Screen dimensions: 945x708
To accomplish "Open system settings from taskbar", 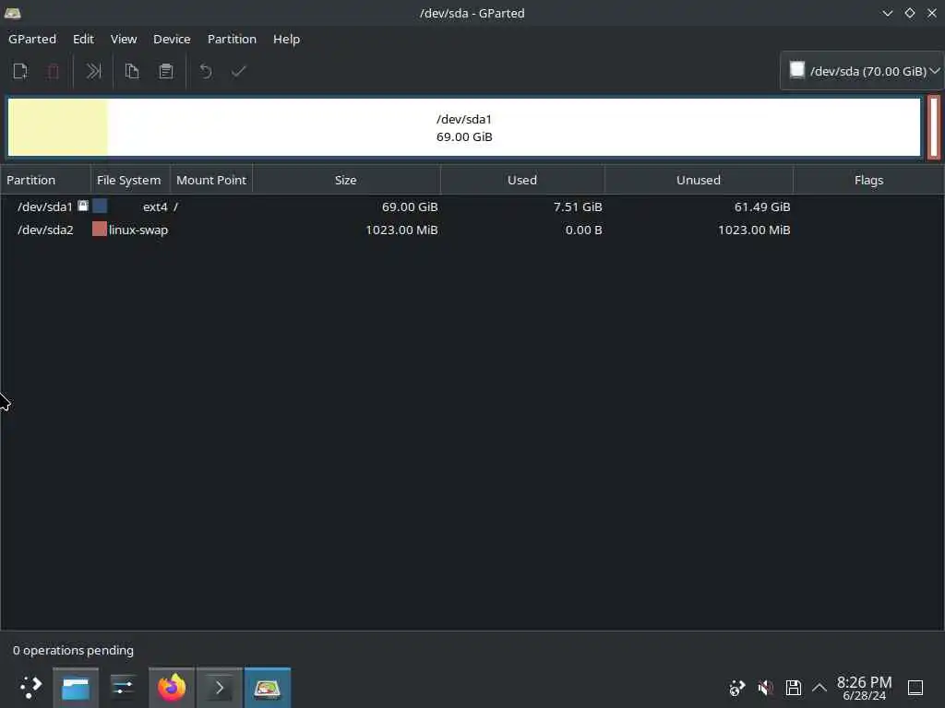I will click(123, 688).
